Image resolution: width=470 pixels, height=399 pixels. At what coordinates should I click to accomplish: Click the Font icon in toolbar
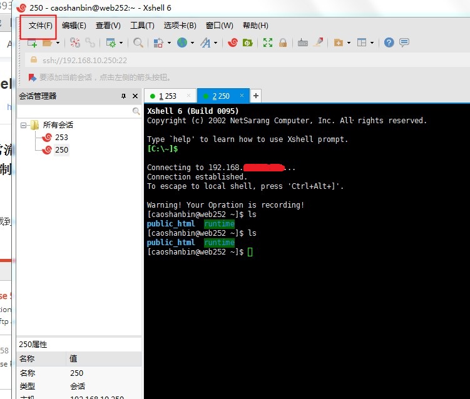[206, 43]
